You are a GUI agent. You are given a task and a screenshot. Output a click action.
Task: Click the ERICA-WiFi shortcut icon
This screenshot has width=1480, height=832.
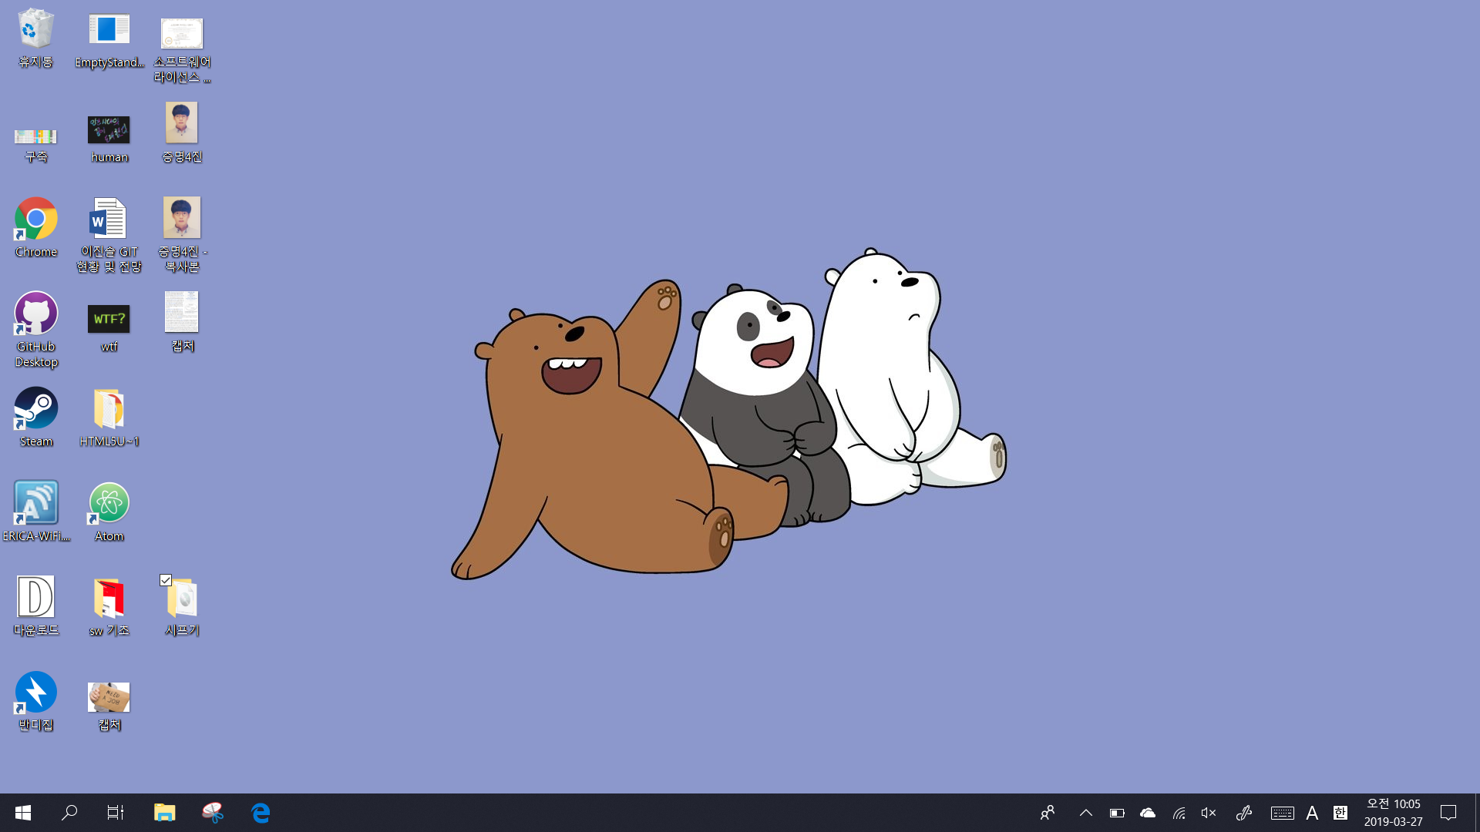tap(35, 503)
